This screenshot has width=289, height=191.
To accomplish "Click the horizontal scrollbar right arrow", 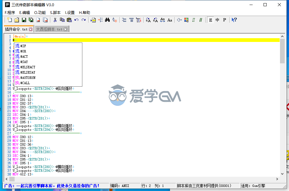I will (x=277, y=179).
